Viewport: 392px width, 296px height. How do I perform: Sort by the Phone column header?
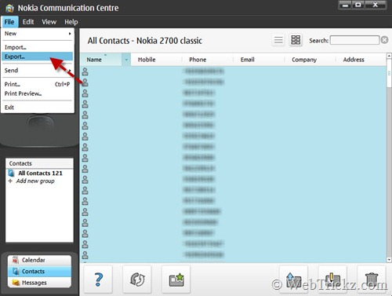coord(208,60)
